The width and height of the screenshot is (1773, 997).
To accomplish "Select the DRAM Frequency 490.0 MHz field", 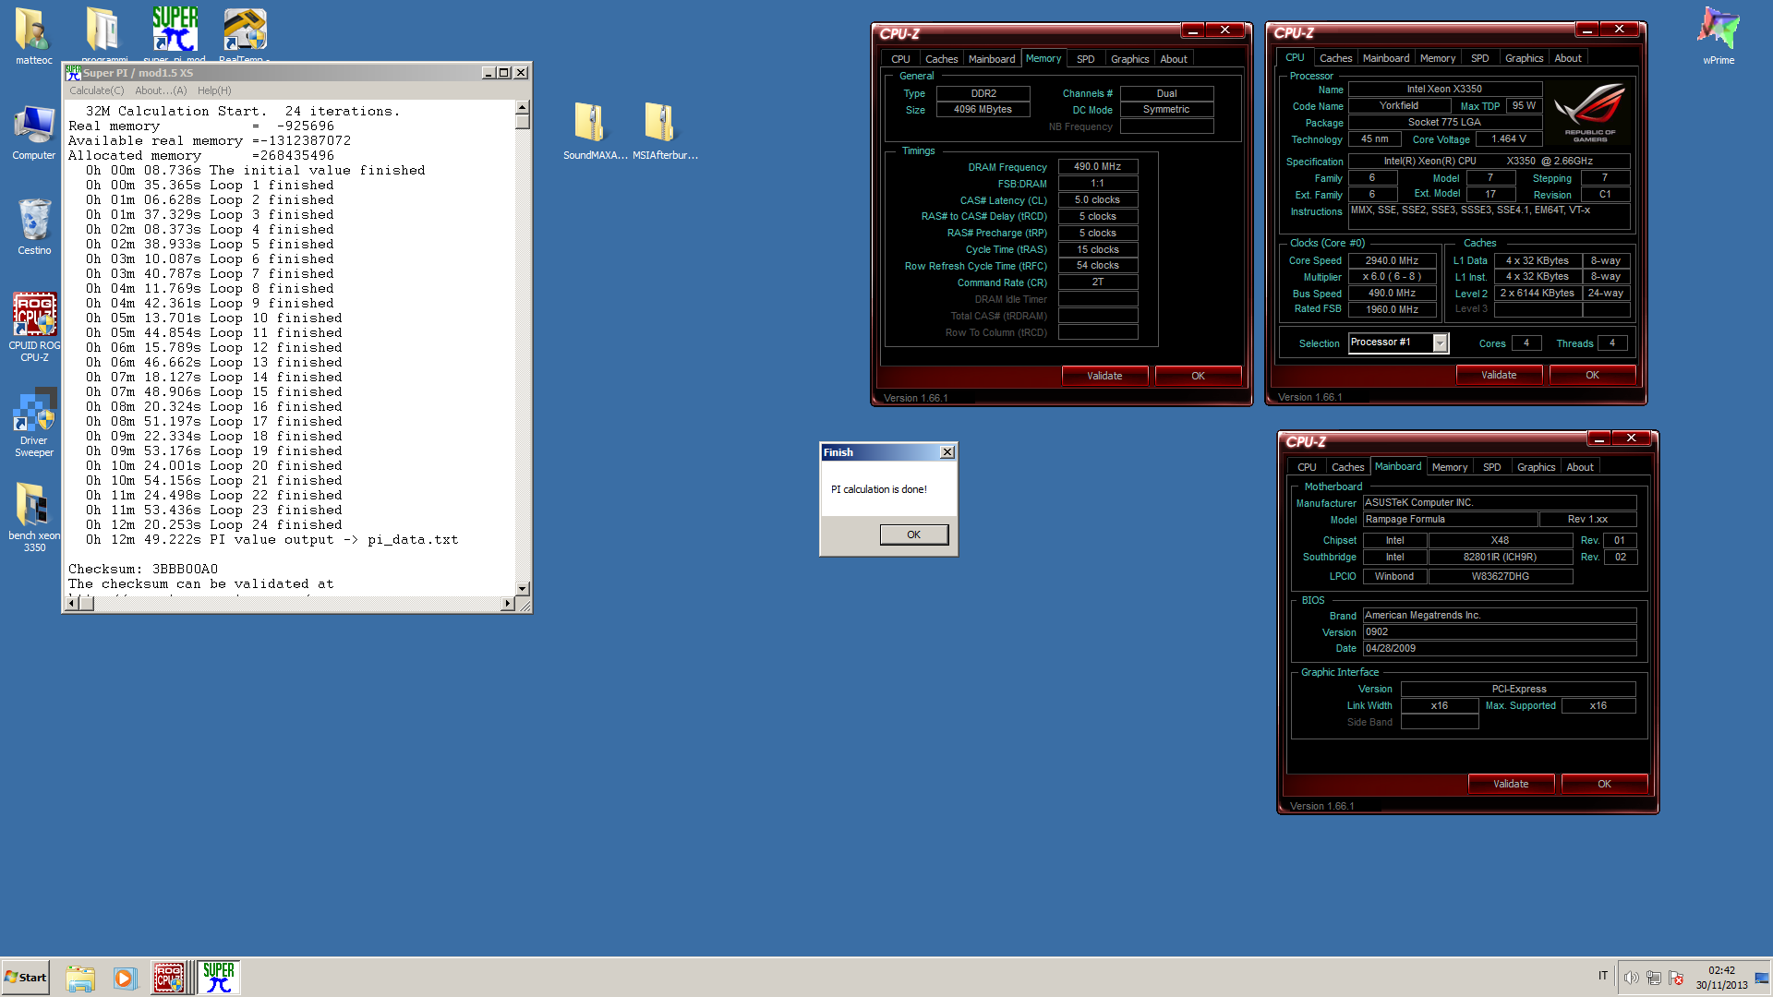I will 1097,167.
